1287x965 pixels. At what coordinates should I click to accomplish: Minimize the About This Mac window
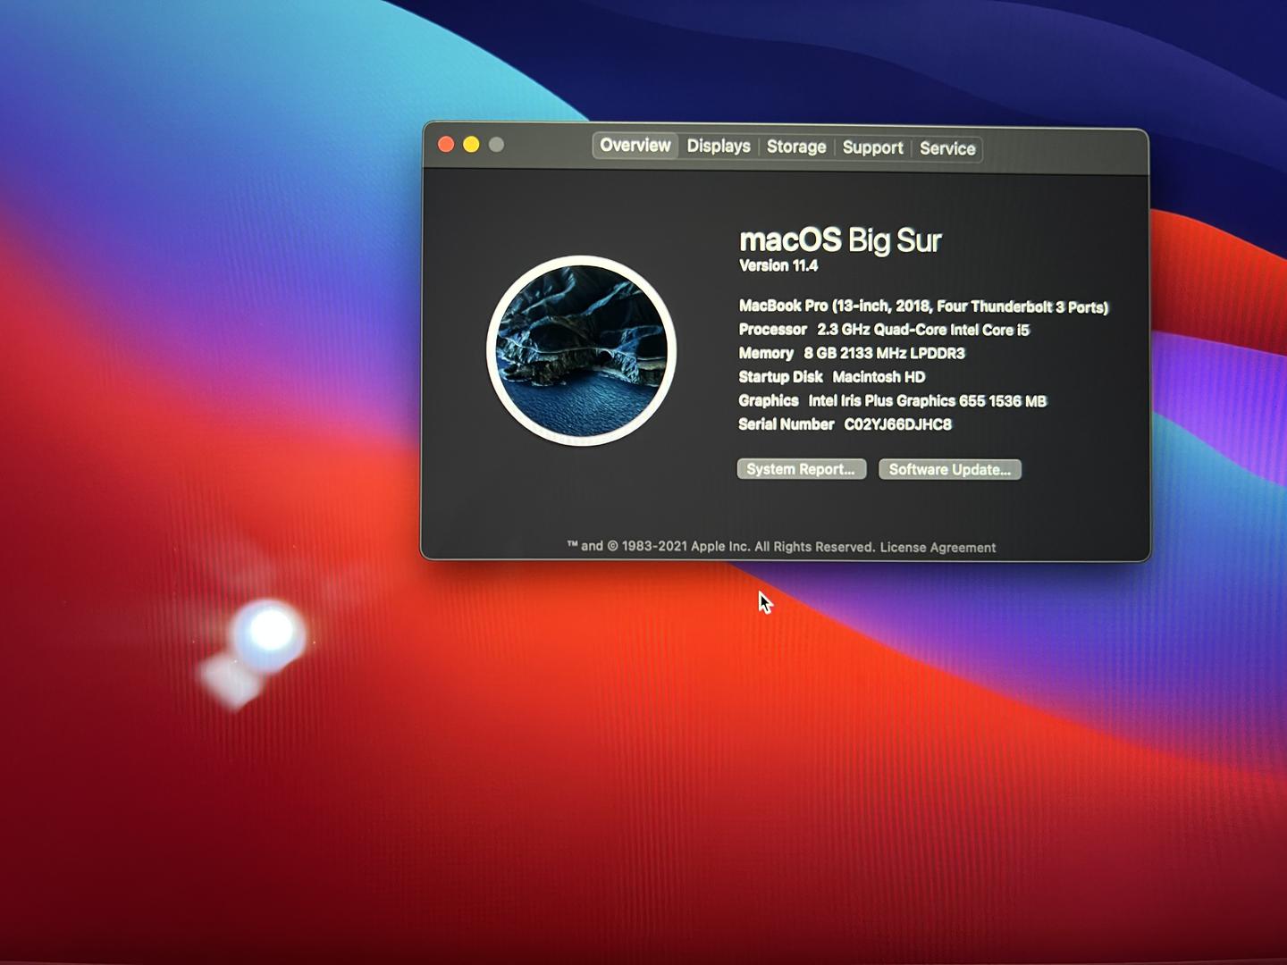pyautogui.click(x=471, y=144)
